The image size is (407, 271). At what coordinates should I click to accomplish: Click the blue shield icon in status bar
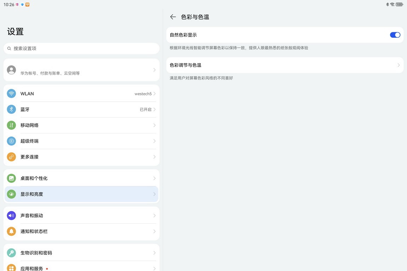click(22, 5)
